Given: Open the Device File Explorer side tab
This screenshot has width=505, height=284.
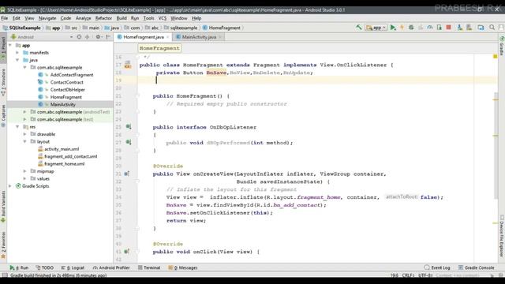Looking at the screenshot, I should point(502,236).
